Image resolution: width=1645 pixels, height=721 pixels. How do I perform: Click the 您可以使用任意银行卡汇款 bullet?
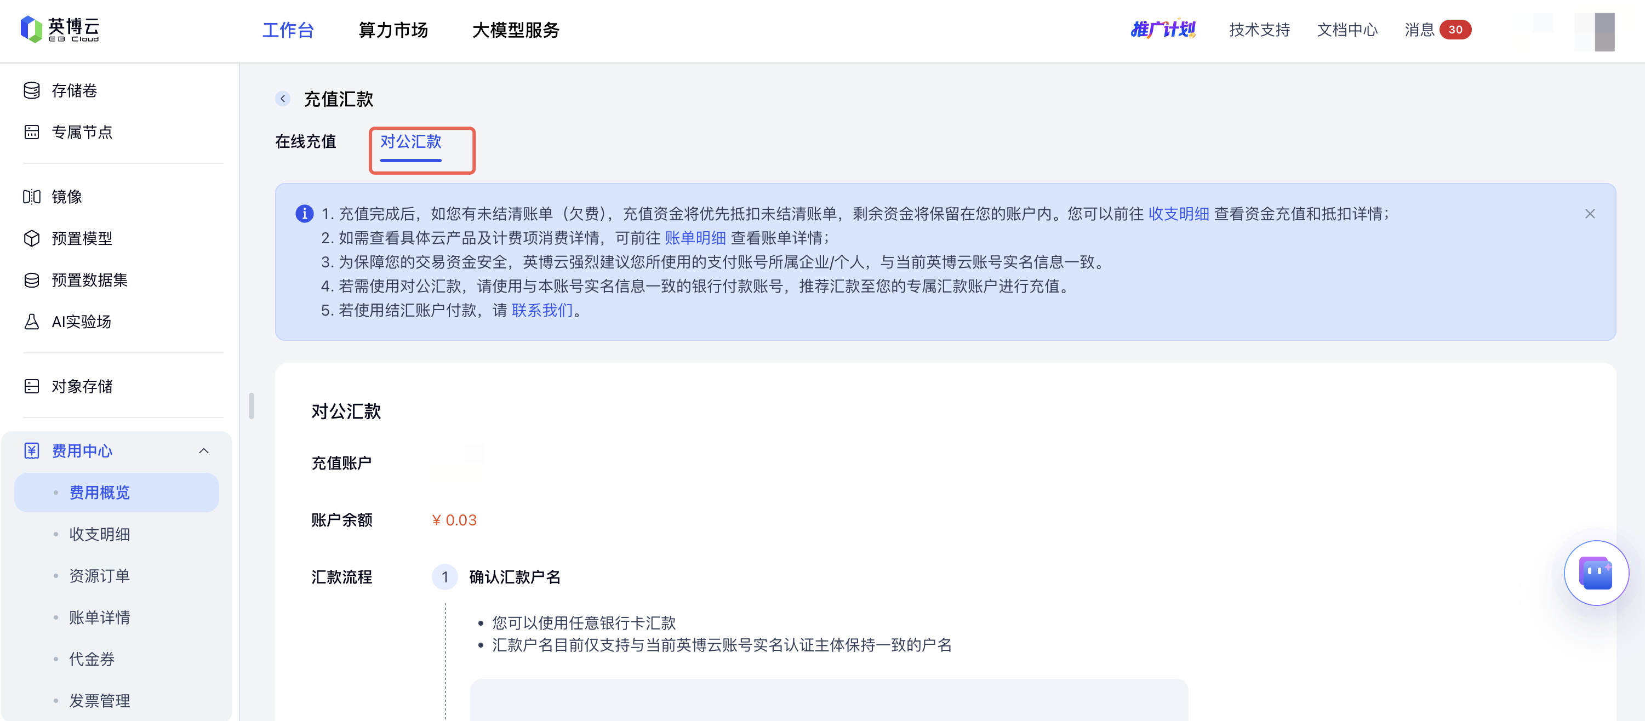click(x=584, y=622)
